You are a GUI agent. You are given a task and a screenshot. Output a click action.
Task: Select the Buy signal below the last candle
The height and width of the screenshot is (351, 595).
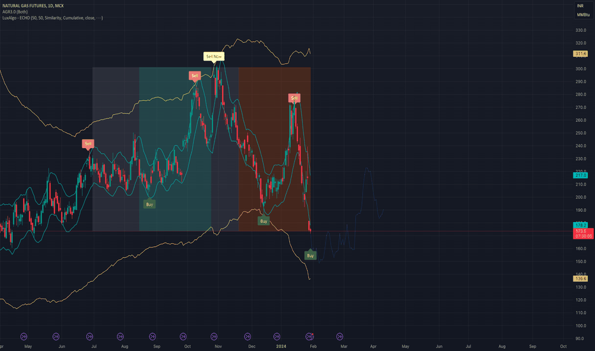(310, 255)
